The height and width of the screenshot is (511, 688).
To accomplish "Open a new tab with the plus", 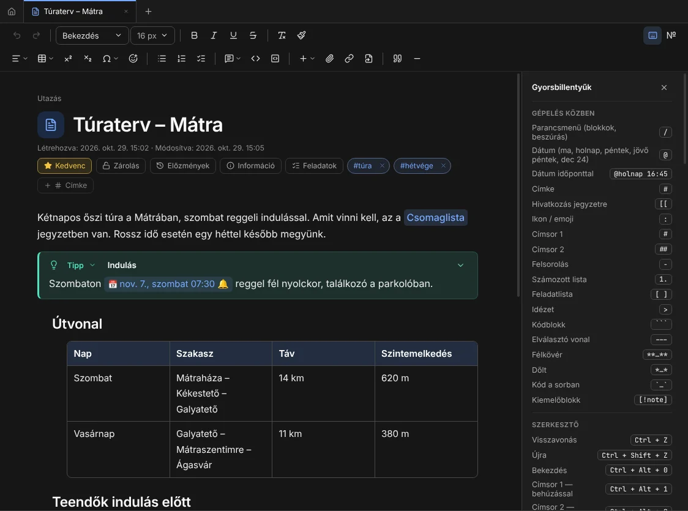I will (x=148, y=12).
